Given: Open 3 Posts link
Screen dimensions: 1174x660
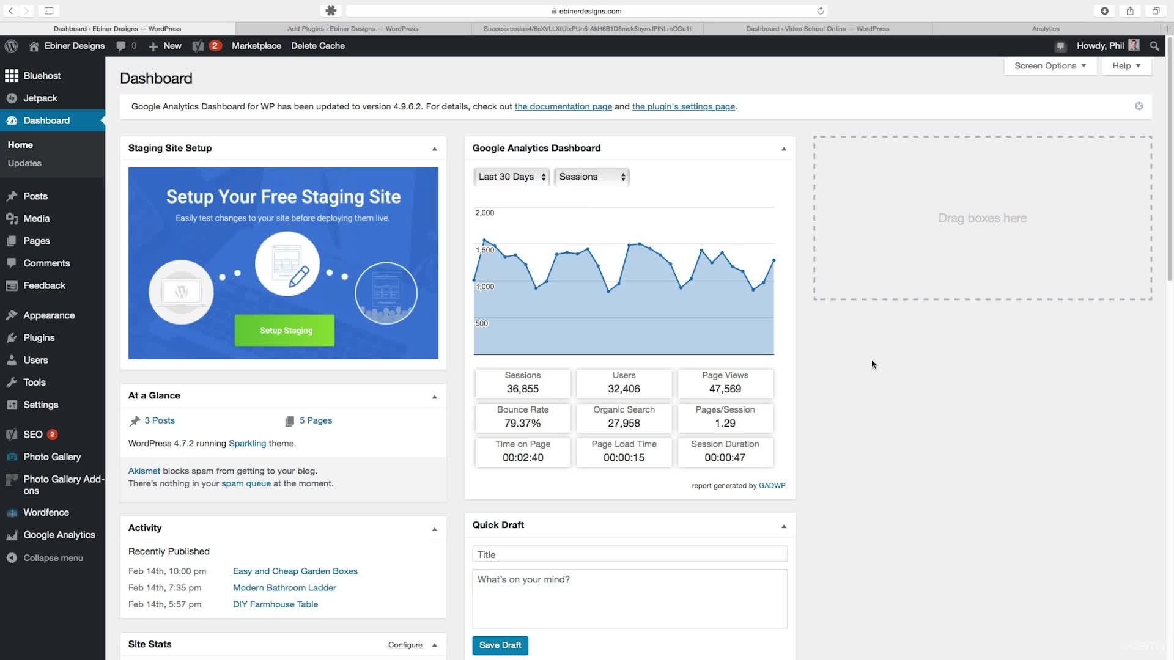Looking at the screenshot, I should pos(160,420).
